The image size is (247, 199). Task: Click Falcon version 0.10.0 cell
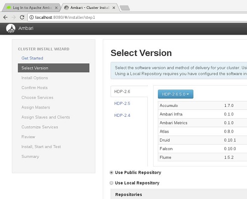coord(230,149)
